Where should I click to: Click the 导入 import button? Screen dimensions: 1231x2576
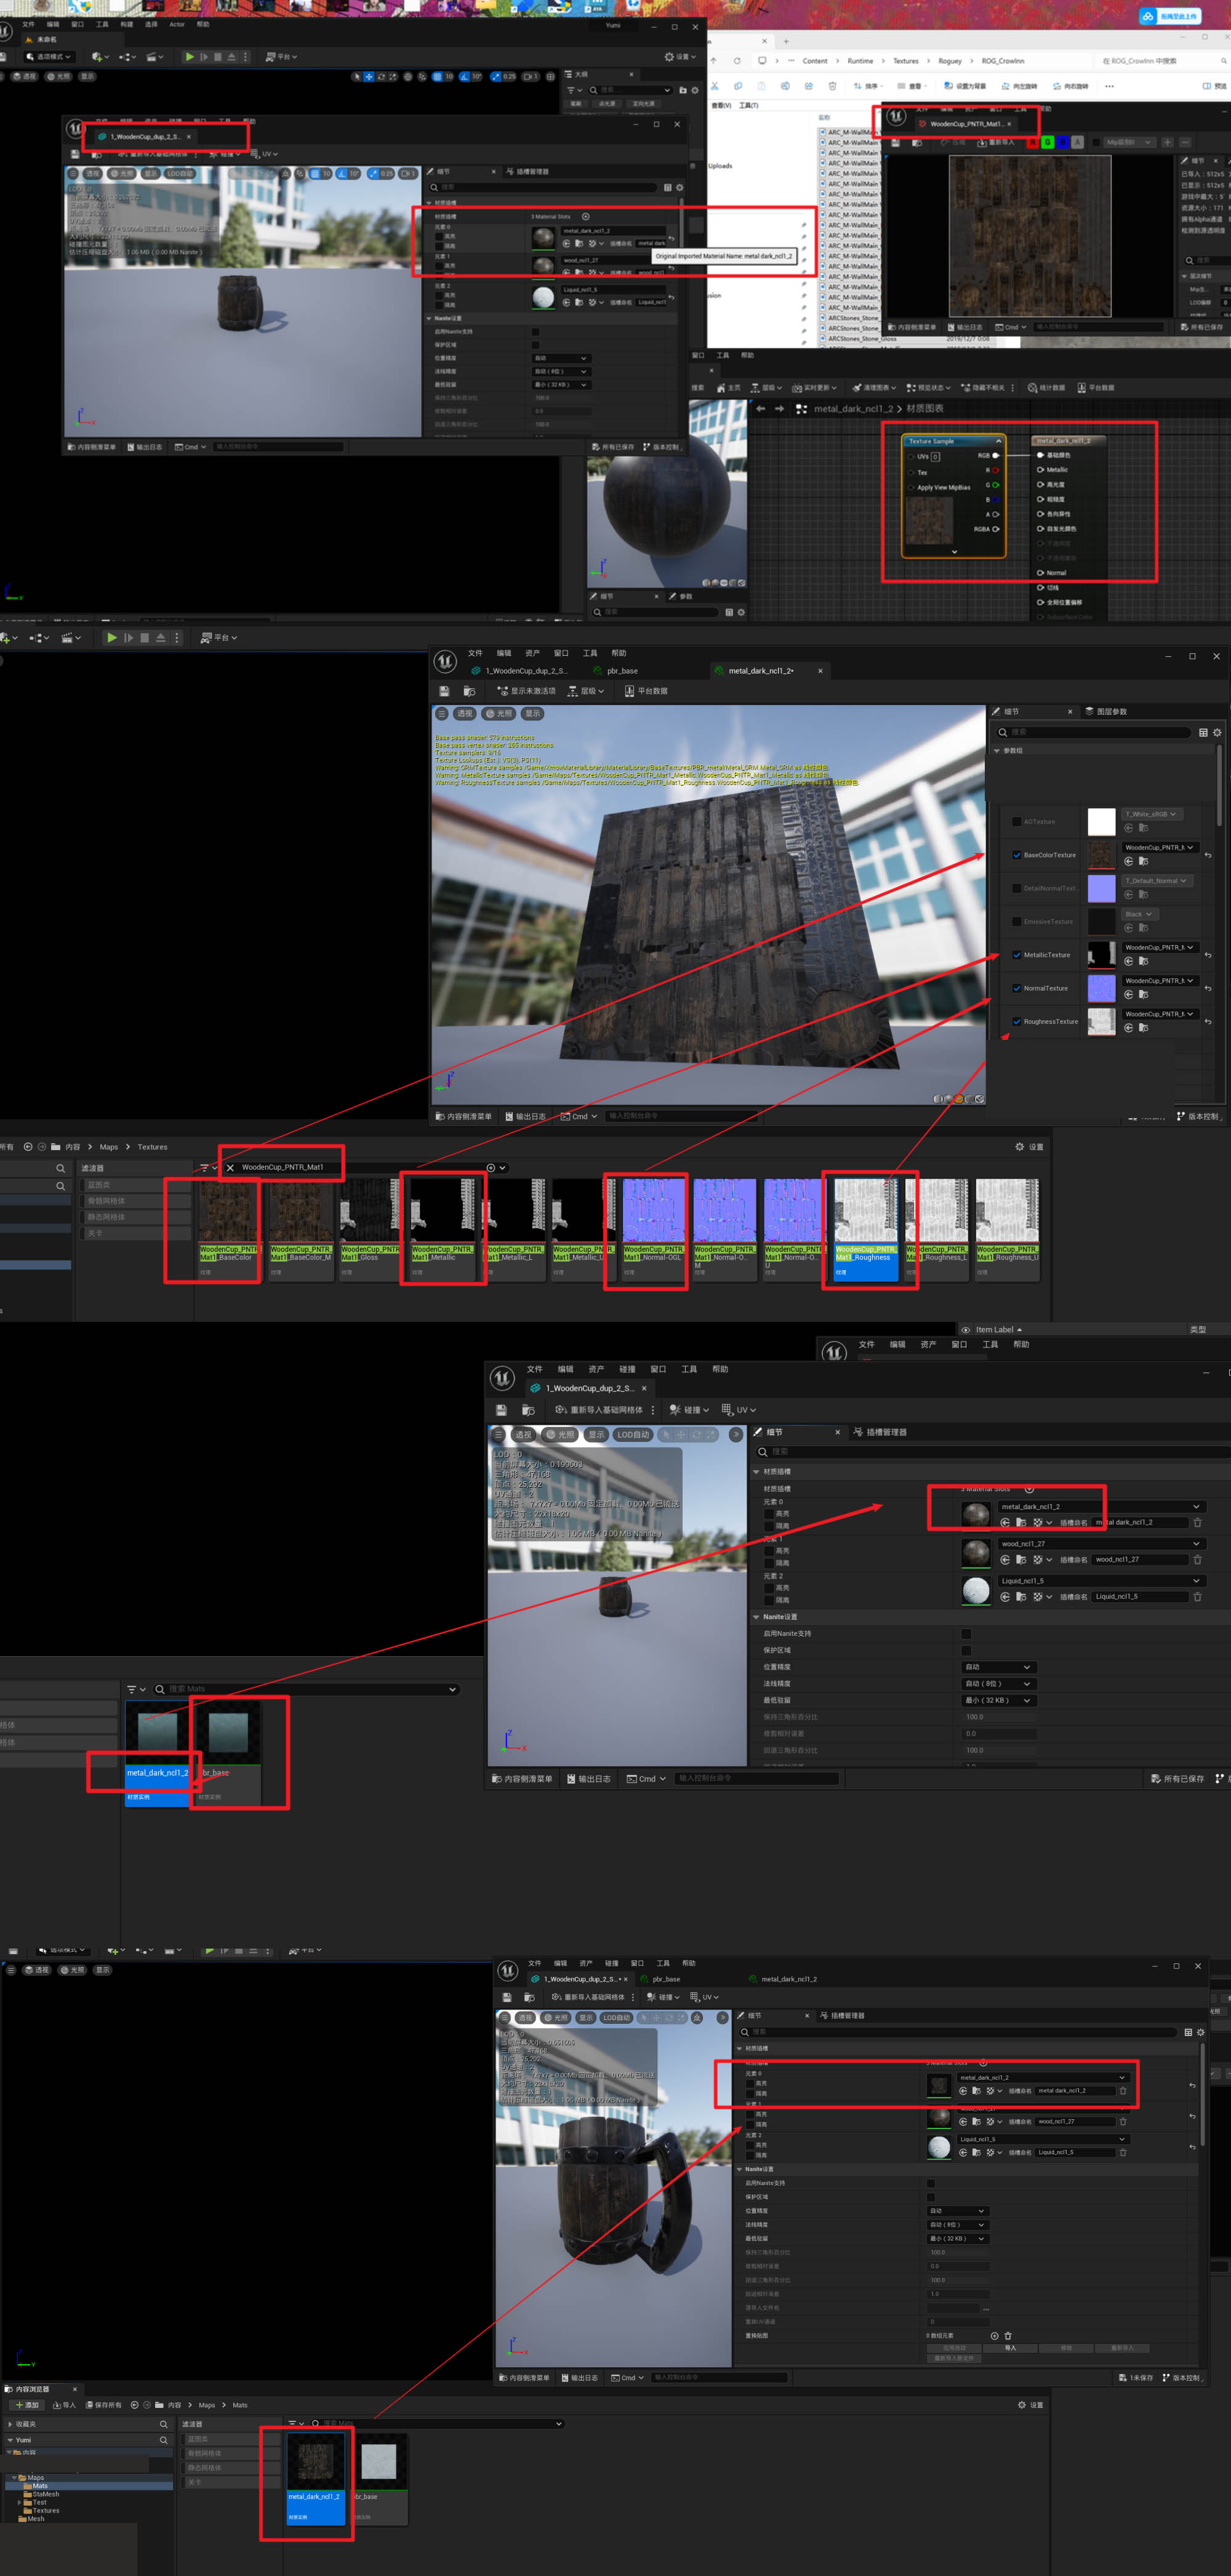[x=64, y=2405]
